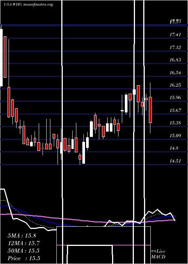The height and width of the screenshot is (264, 188).
Task: Select the last red candlestick on the right
Action: (150, 110)
